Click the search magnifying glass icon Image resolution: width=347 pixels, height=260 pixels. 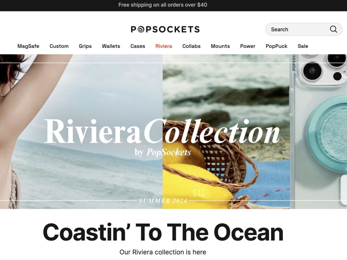click(x=333, y=29)
